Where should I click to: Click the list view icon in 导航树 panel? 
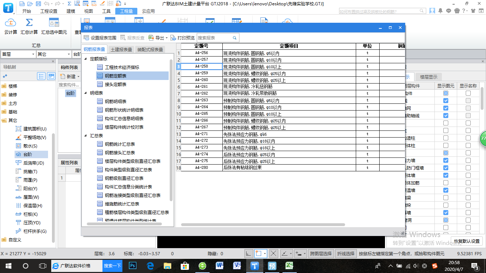pos(41,76)
